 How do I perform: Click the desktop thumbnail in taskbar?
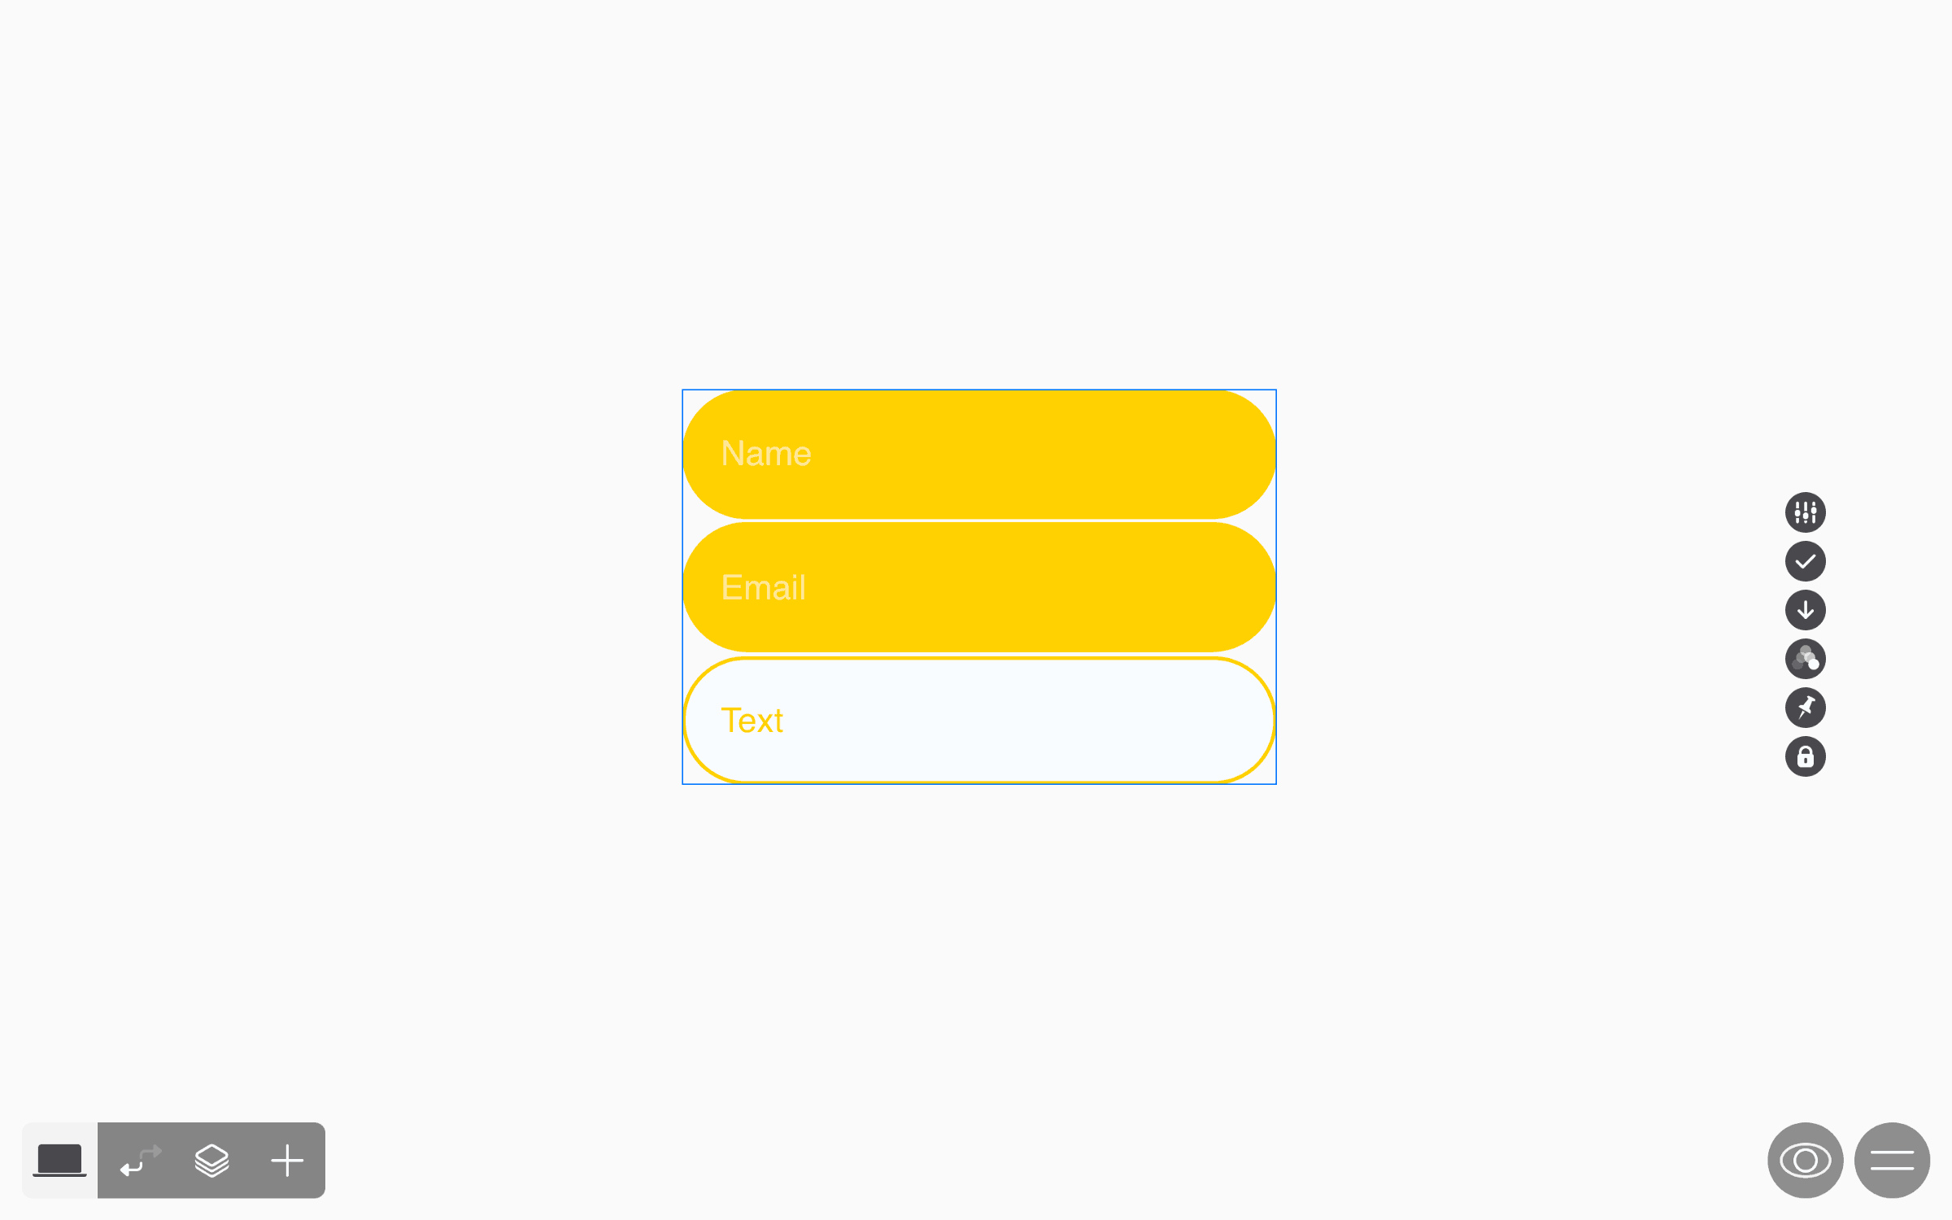pos(59,1160)
